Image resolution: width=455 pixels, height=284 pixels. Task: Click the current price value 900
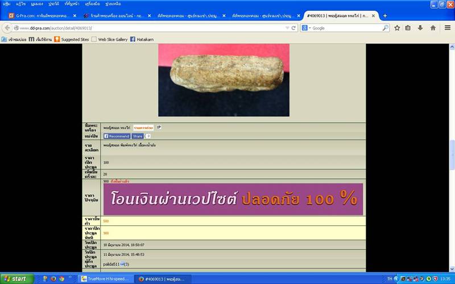106,181
